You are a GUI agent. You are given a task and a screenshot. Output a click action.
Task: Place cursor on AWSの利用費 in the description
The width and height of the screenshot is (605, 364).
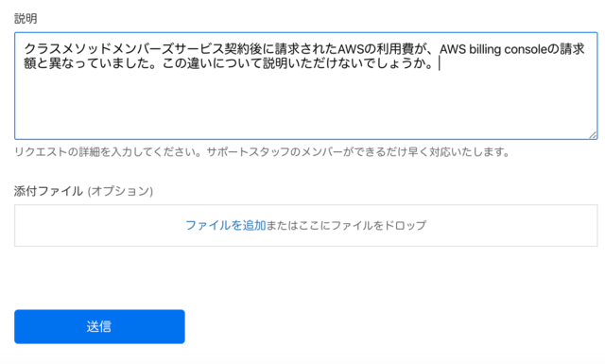coord(376,49)
